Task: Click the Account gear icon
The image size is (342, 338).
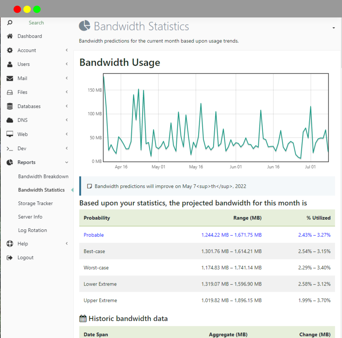Action: pyautogui.click(x=10, y=51)
